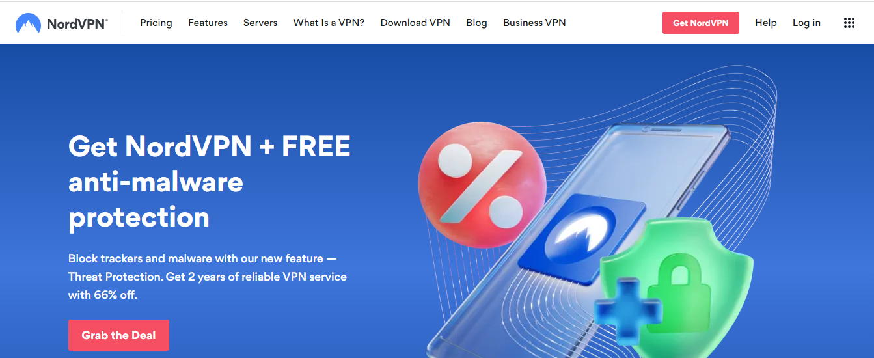Click the anti-malware protection headline
Image resolution: width=874 pixels, height=358 pixels.
210,182
